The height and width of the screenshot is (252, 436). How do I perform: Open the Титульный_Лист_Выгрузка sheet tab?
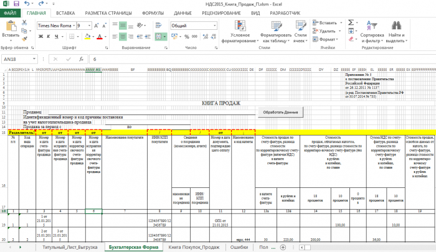click(x=70, y=247)
